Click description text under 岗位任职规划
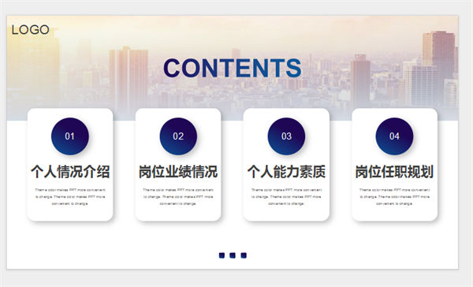This screenshot has width=473, height=287. (394, 197)
